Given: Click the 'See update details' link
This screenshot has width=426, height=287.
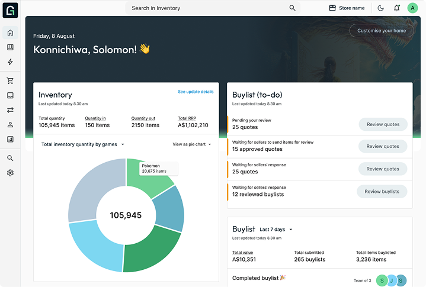Looking at the screenshot, I should click(x=196, y=92).
